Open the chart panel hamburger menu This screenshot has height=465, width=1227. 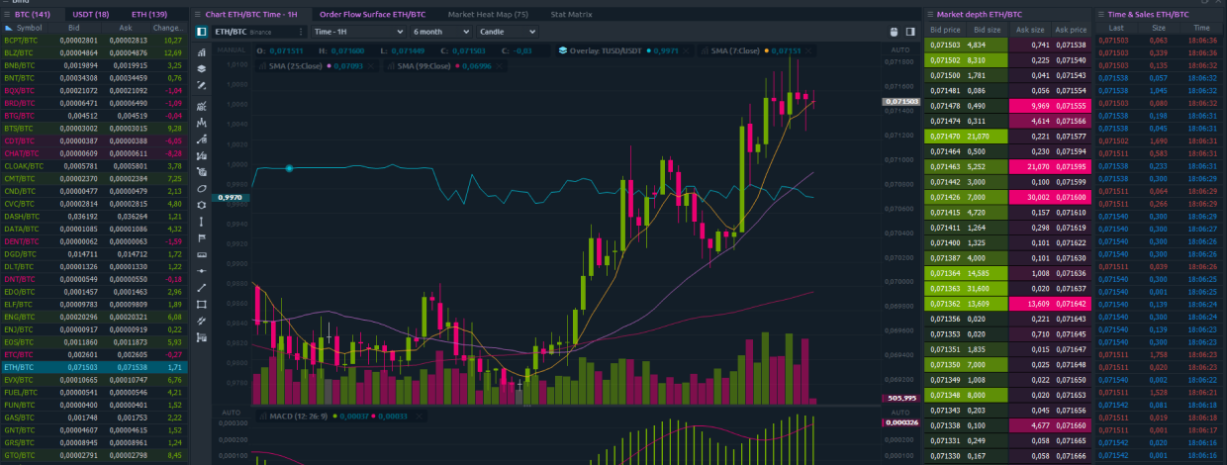click(197, 15)
